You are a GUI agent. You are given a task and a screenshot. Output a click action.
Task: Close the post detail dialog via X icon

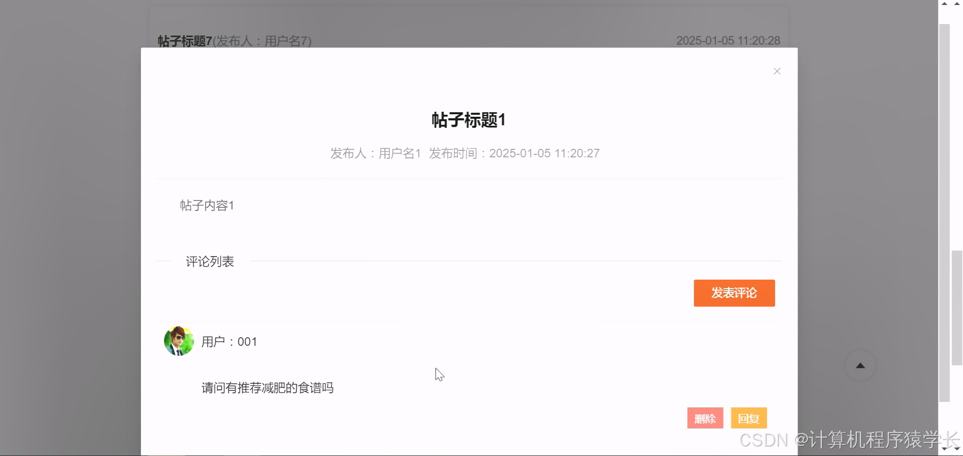coord(777,71)
